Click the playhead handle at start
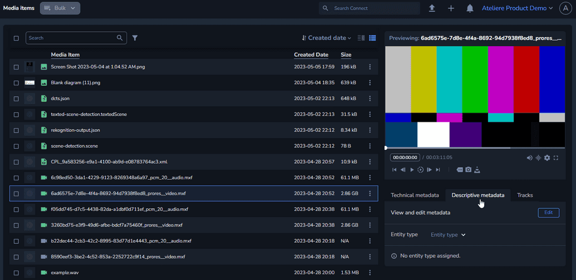576x280 pixels. (x=386, y=148)
